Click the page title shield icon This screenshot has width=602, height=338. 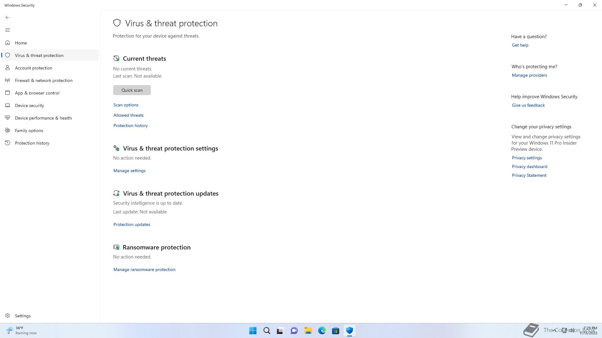[x=117, y=23]
